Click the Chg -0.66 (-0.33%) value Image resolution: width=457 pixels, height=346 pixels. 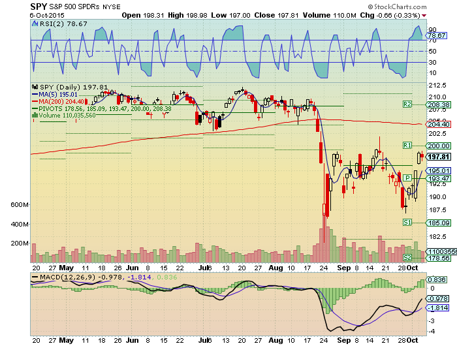point(390,15)
